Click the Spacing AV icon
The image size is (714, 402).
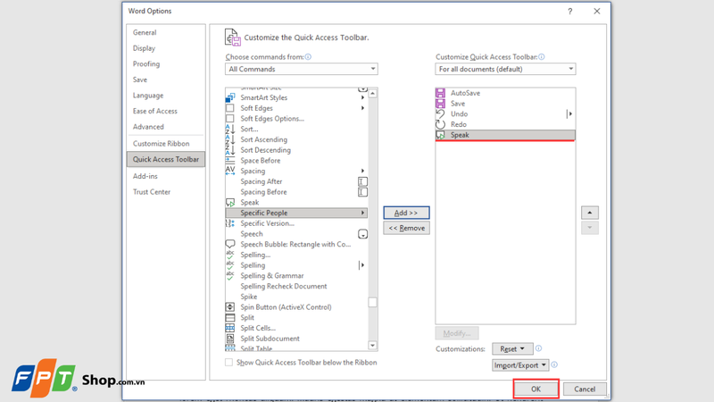coord(230,171)
